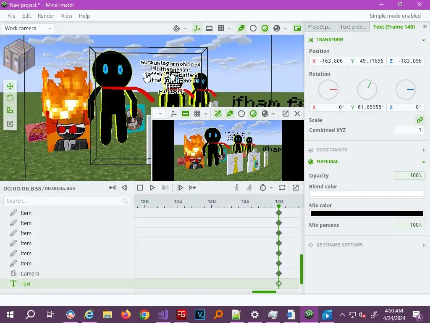Open grid dropdown in secondary view toolbar
The image size is (430, 323).
point(205,114)
